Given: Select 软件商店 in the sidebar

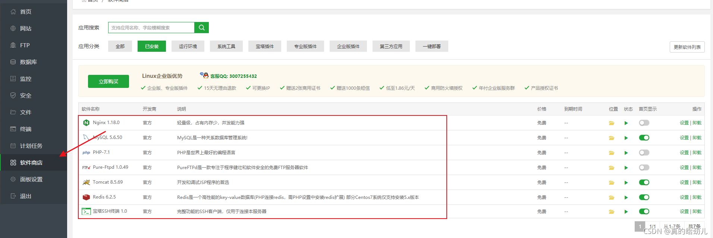Looking at the screenshot, I should click(34, 162).
